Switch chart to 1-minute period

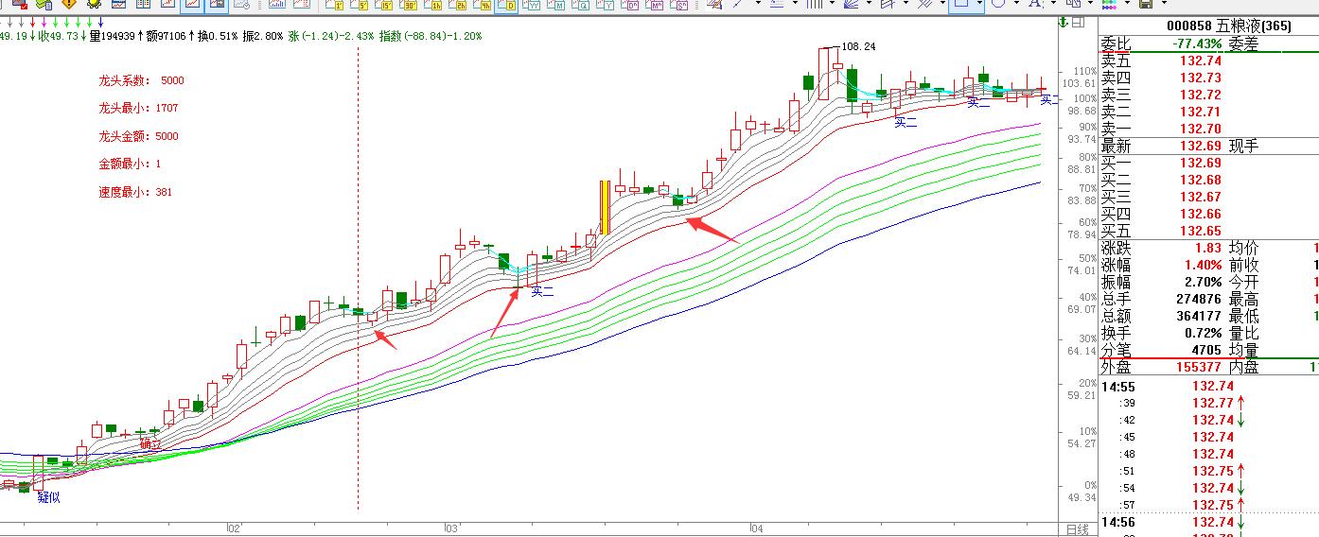[335, 6]
